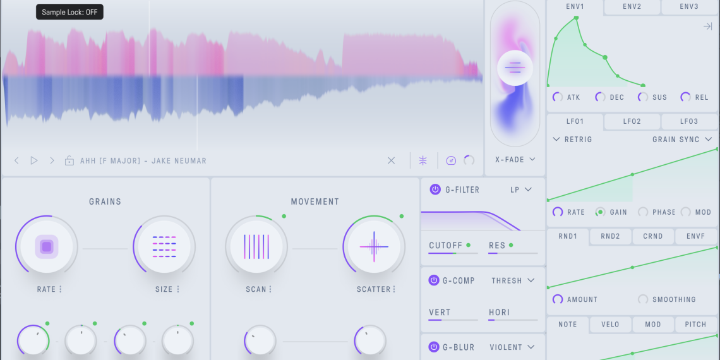Click the SCATTER knob crosshair icon
The height and width of the screenshot is (360, 720).
click(374, 246)
